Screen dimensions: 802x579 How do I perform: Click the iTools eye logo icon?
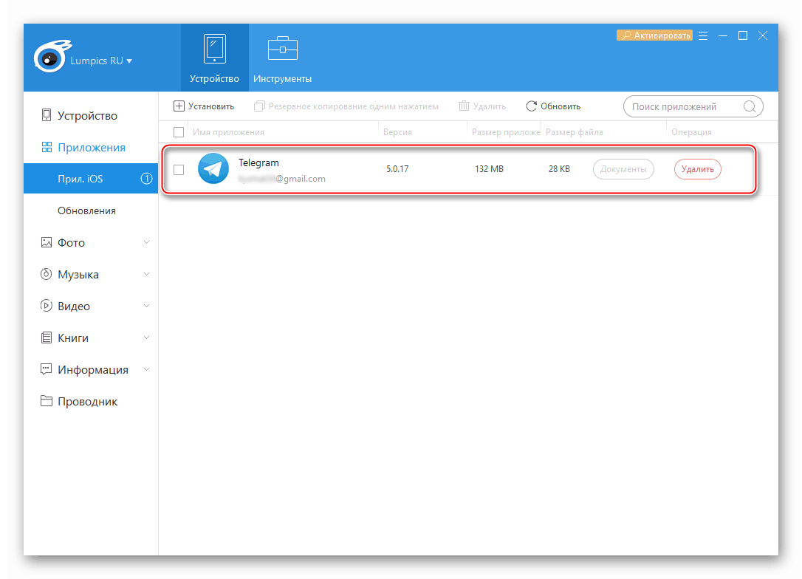(52, 57)
